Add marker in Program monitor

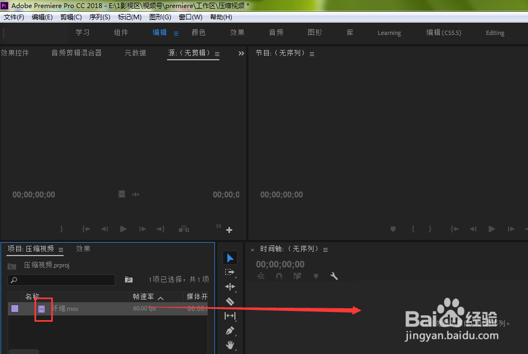click(393, 229)
